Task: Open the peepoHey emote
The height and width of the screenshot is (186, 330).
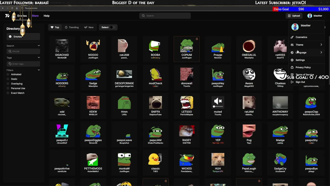Action: [218, 78]
